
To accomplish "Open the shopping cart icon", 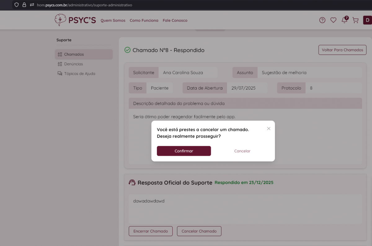I will [x=356, y=20].
